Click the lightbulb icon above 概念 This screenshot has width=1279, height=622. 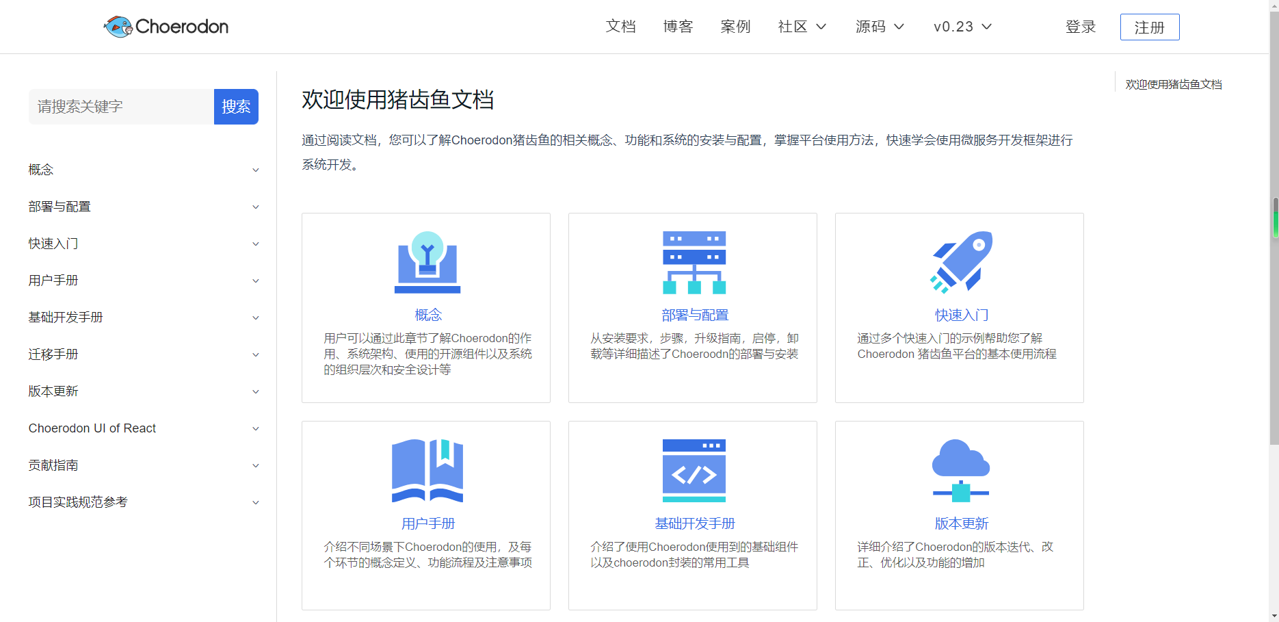(427, 263)
